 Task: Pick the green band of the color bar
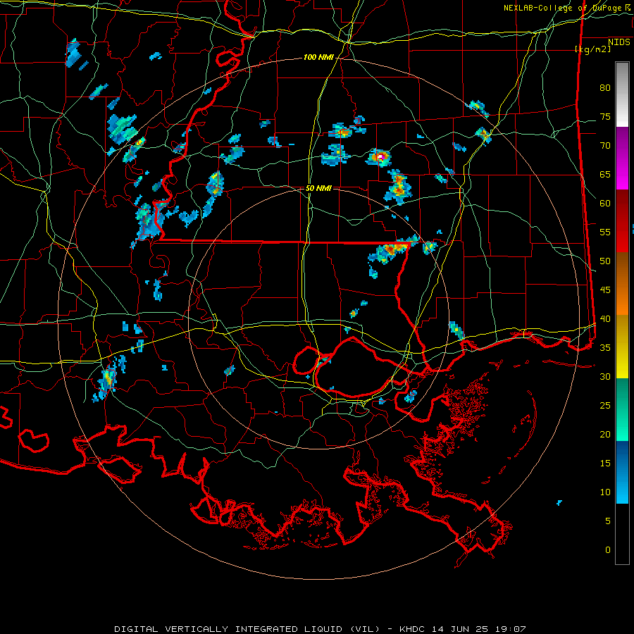622,409
